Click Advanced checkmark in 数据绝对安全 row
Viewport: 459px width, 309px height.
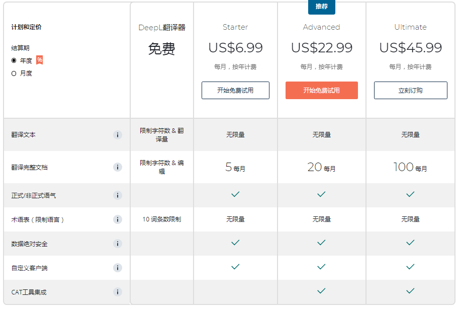click(321, 243)
